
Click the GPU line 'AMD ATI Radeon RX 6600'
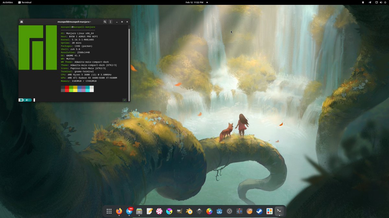pyautogui.click(x=83, y=78)
